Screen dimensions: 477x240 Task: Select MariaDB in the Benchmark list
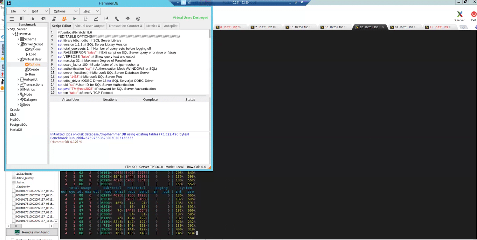tap(16, 130)
